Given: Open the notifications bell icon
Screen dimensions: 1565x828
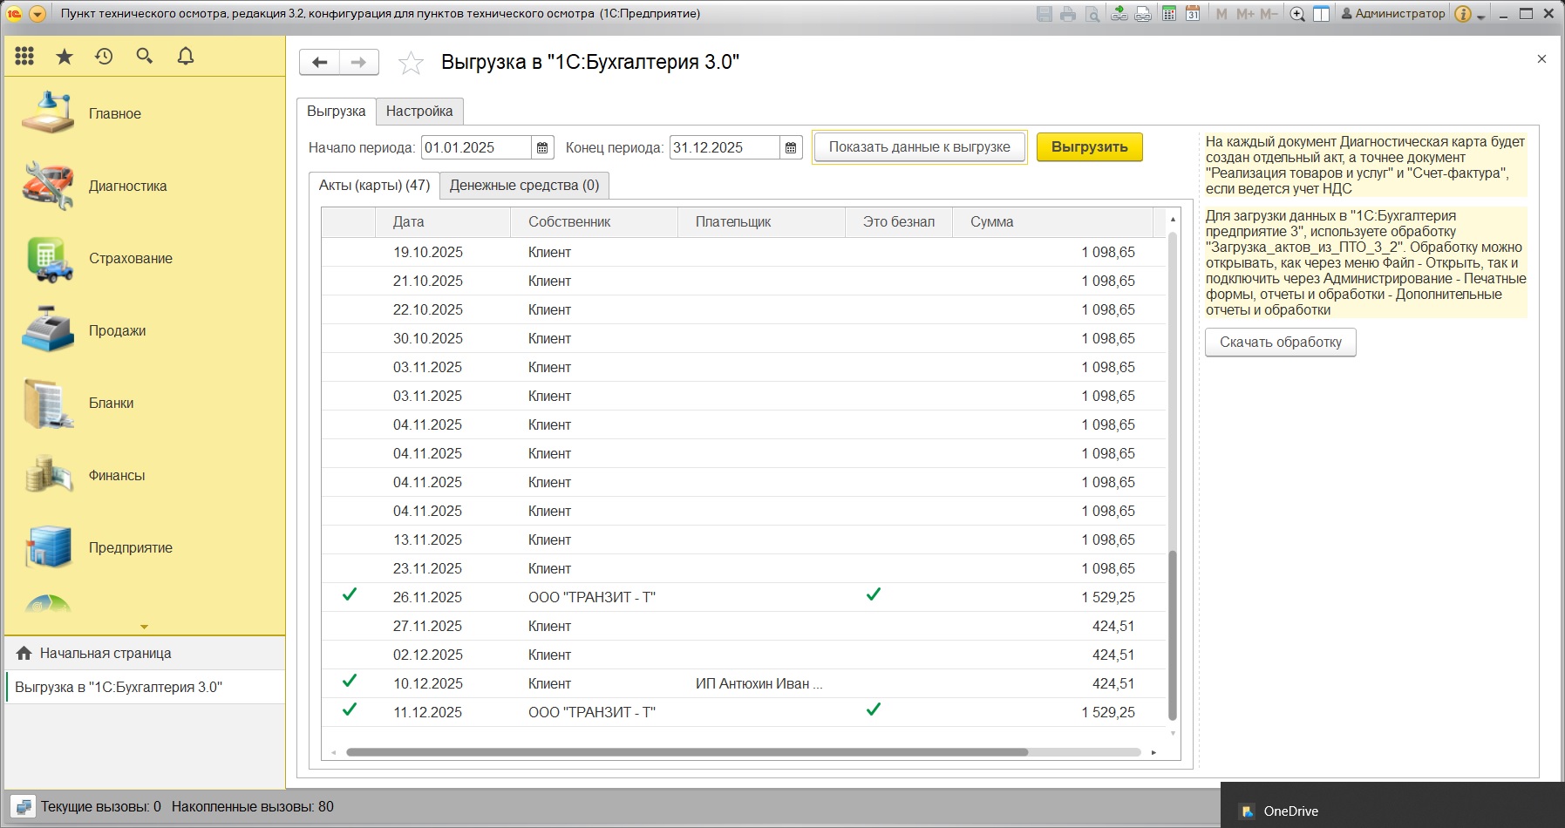Looking at the screenshot, I should [186, 57].
